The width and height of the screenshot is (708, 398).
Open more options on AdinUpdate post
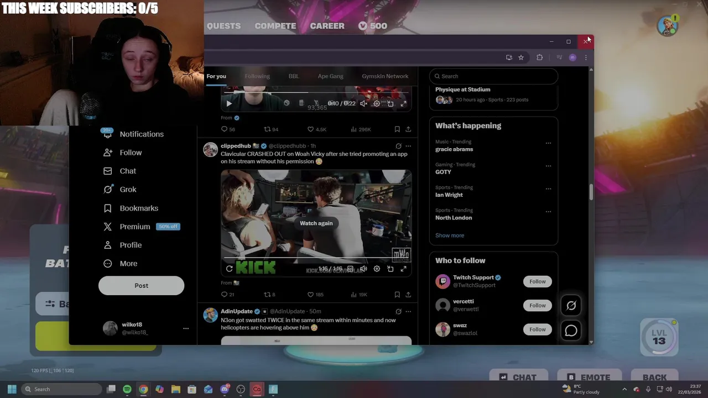(408, 312)
